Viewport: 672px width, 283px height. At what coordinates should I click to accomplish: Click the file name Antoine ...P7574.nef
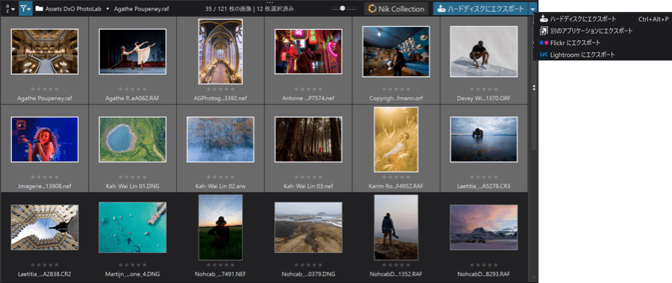[x=308, y=99]
